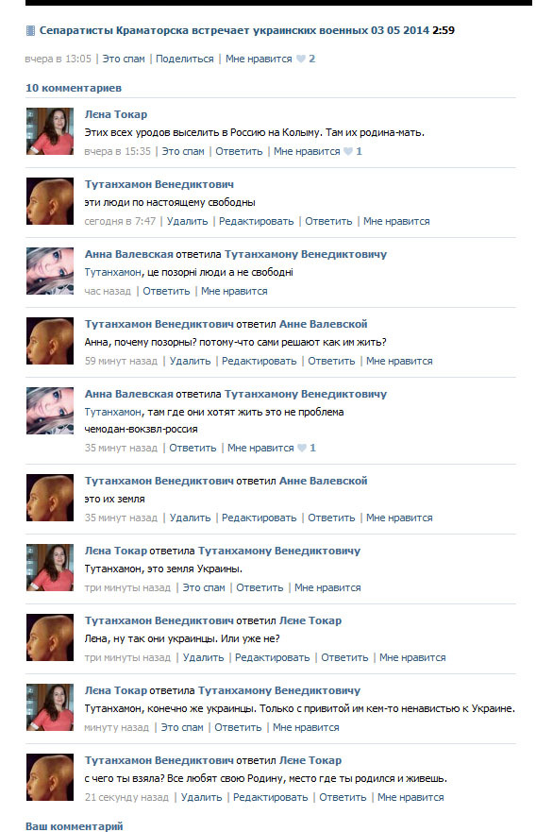The height and width of the screenshot is (832, 536).
Task: Delete the comment posted 21 секунду назад
Action: point(201,797)
